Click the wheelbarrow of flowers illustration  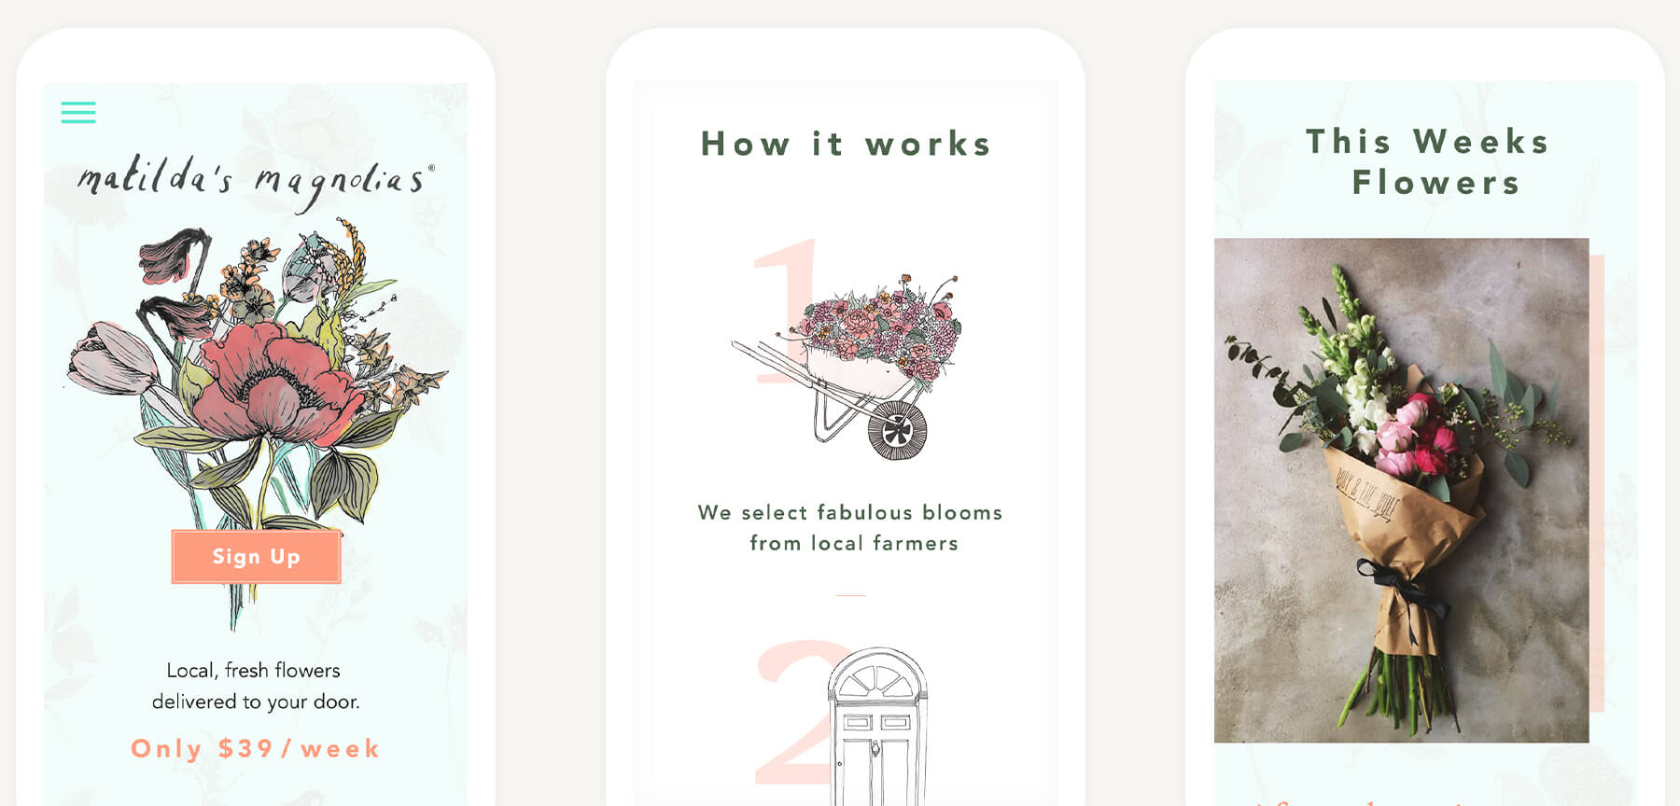[x=847, y=366]
